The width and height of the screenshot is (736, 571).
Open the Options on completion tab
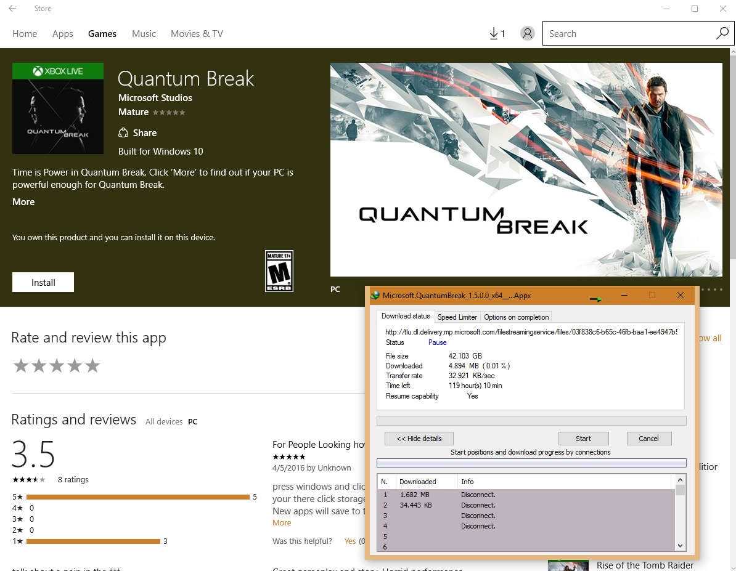click(x=516, y=317)
